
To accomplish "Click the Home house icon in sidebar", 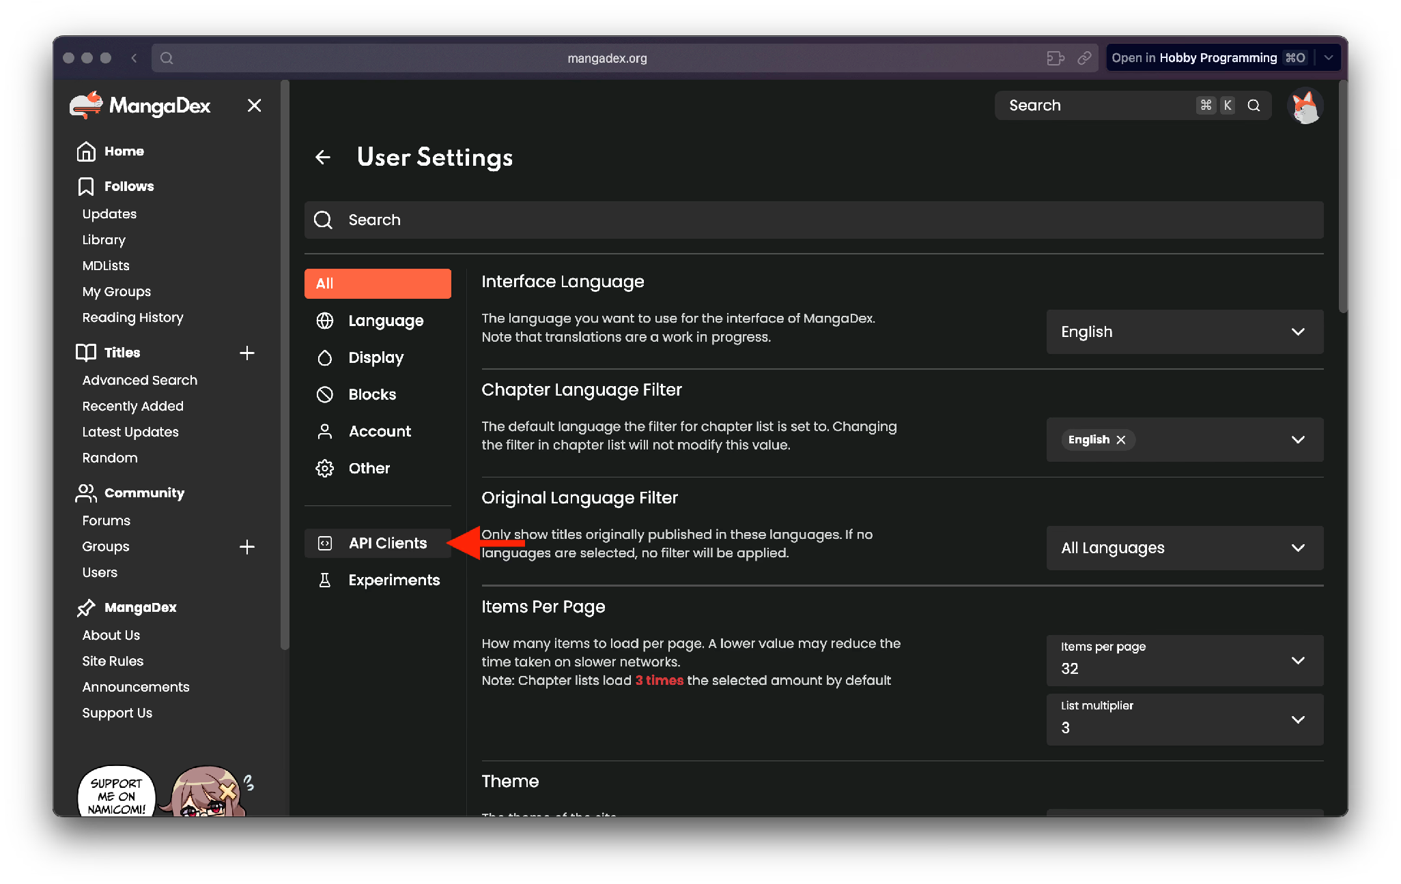I will [86, 151].
